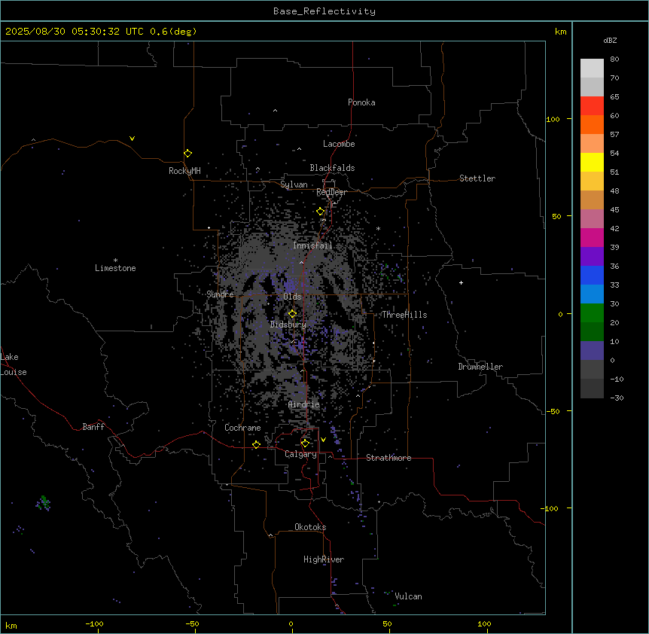This screenshot has width=649, height=634.
Task: Pick the purple legend swatch above 36
Action: pyautogui.click(x=592, y=257)
